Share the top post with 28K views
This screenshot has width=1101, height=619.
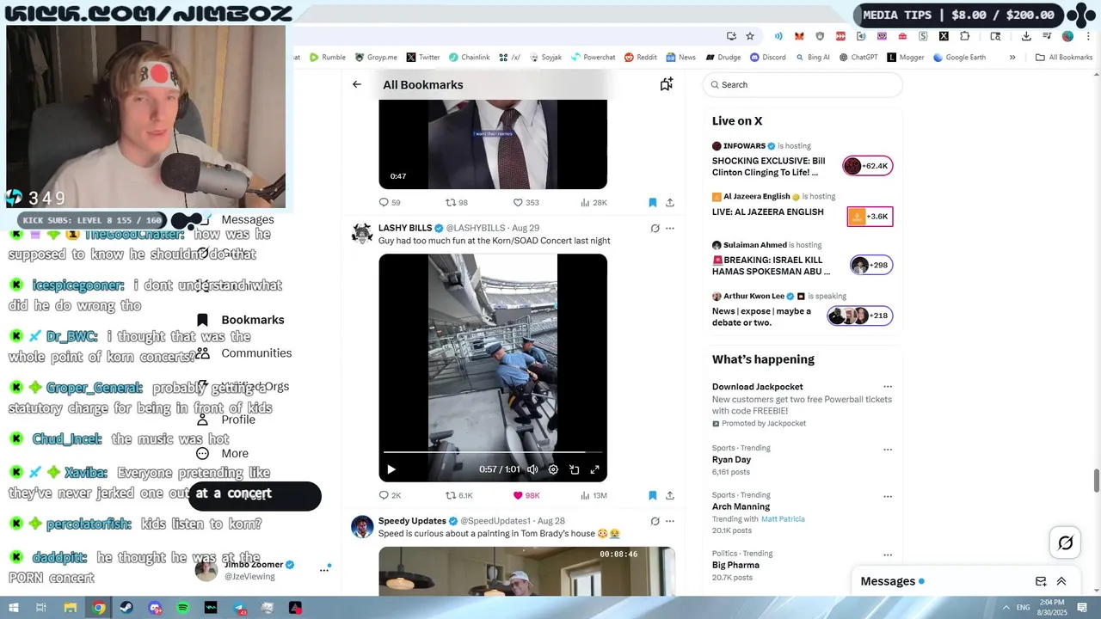(x=670, y=203)
